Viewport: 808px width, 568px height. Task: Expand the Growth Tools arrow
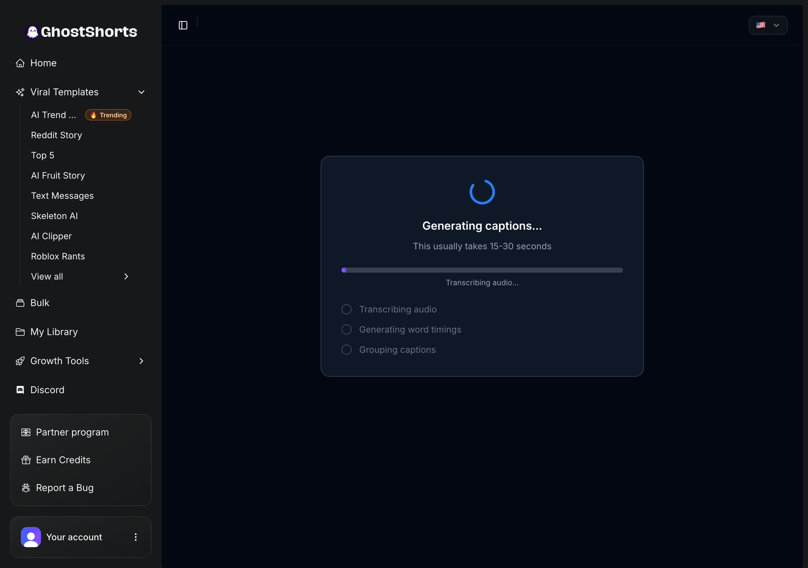tap(141, 361)
